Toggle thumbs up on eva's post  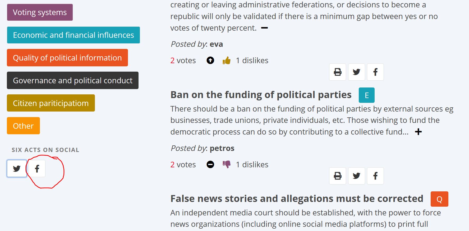227,61
